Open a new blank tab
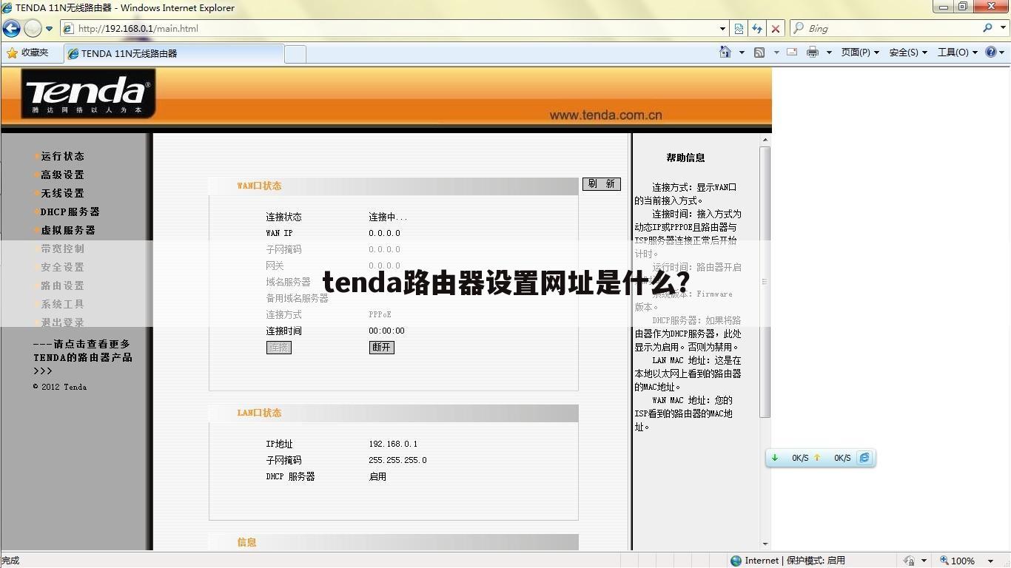 tap(295, 53)
